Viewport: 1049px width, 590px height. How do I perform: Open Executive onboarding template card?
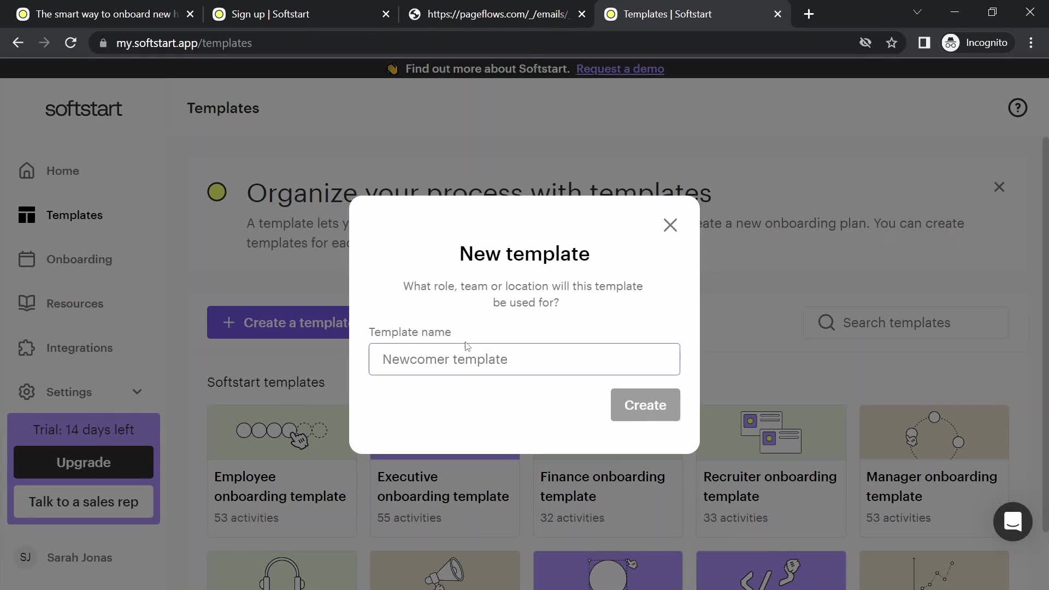[445, 495]
